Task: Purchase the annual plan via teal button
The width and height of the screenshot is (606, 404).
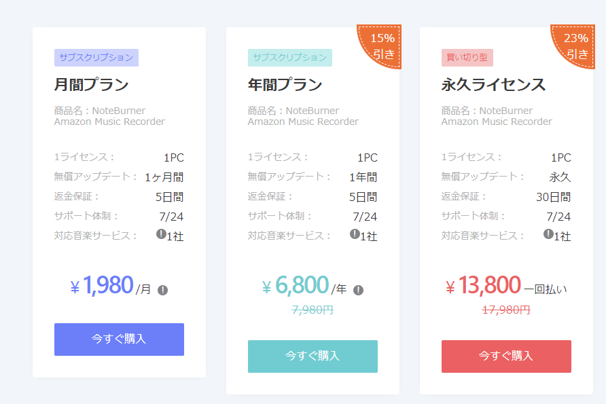Action: click(313, 356)
